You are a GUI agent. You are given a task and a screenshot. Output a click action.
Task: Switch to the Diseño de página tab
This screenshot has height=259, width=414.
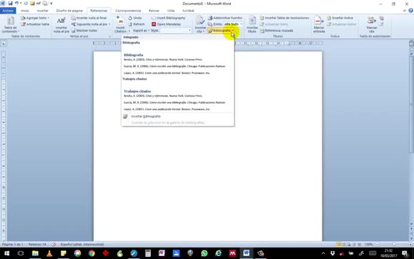[x=69, y=11]
